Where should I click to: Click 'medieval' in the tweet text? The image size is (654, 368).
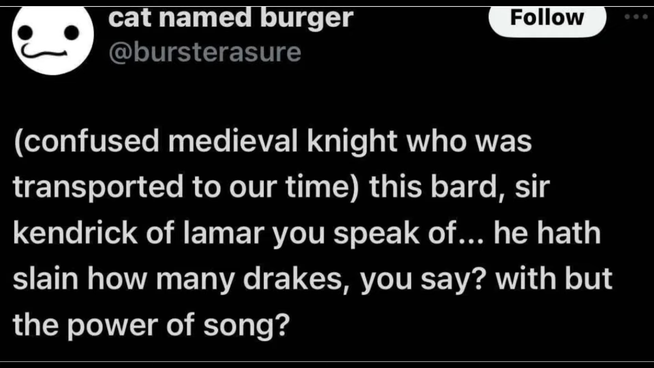(x=233, y=141)
